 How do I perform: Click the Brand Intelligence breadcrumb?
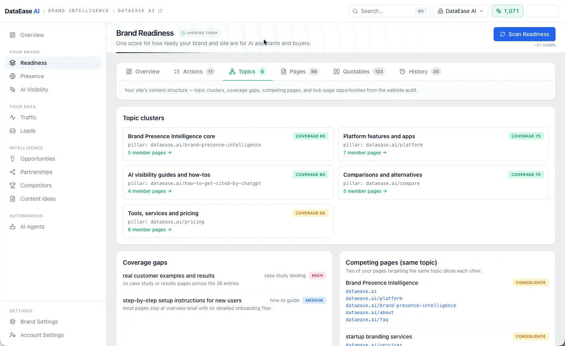coord(78,11)
